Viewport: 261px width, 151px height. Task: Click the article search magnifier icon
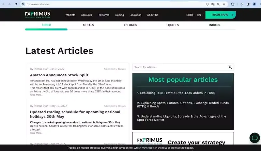coord(230,67)
